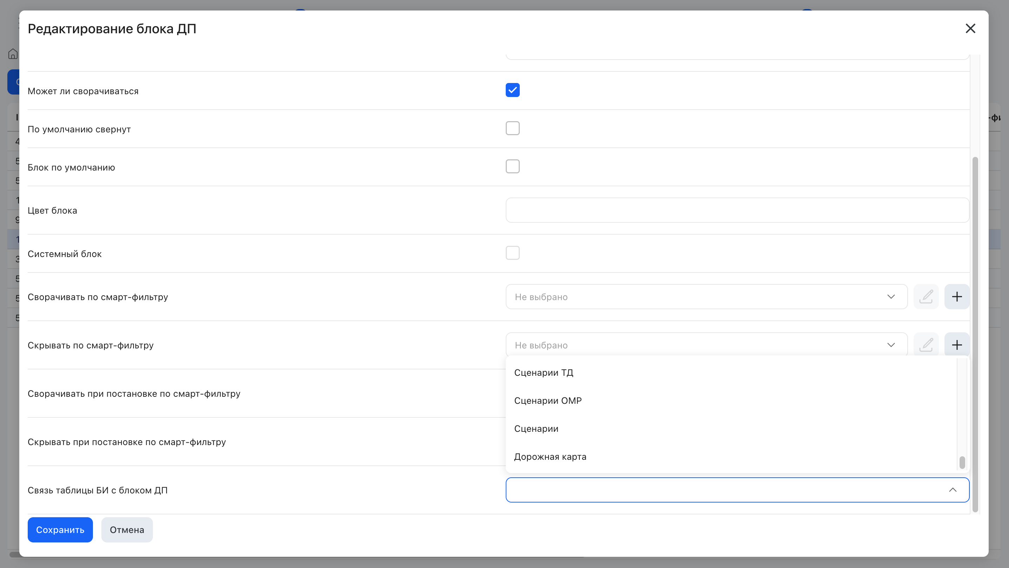Click the dropdown list scrollbar thumb

962,462
